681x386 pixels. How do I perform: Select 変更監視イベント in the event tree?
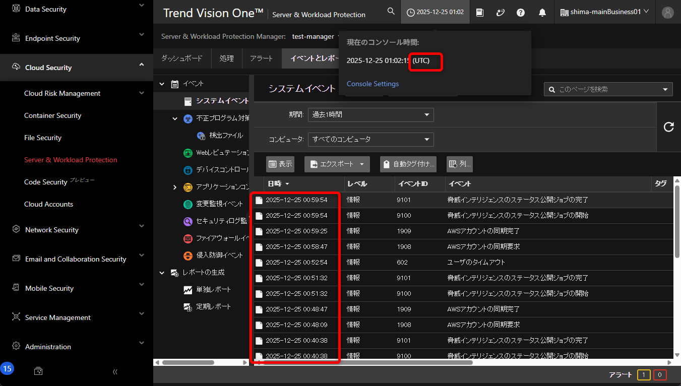click(219, 204)
